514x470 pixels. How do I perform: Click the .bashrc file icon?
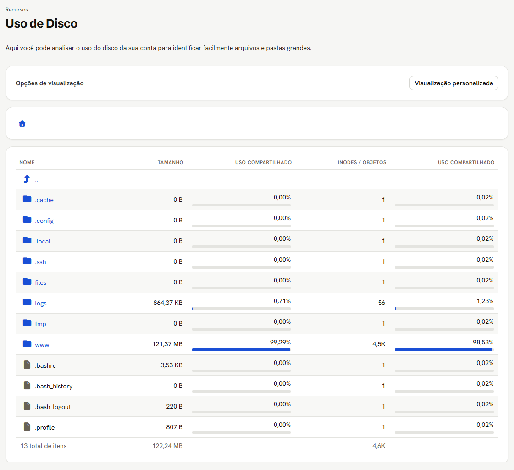click(x=27, y=365)
